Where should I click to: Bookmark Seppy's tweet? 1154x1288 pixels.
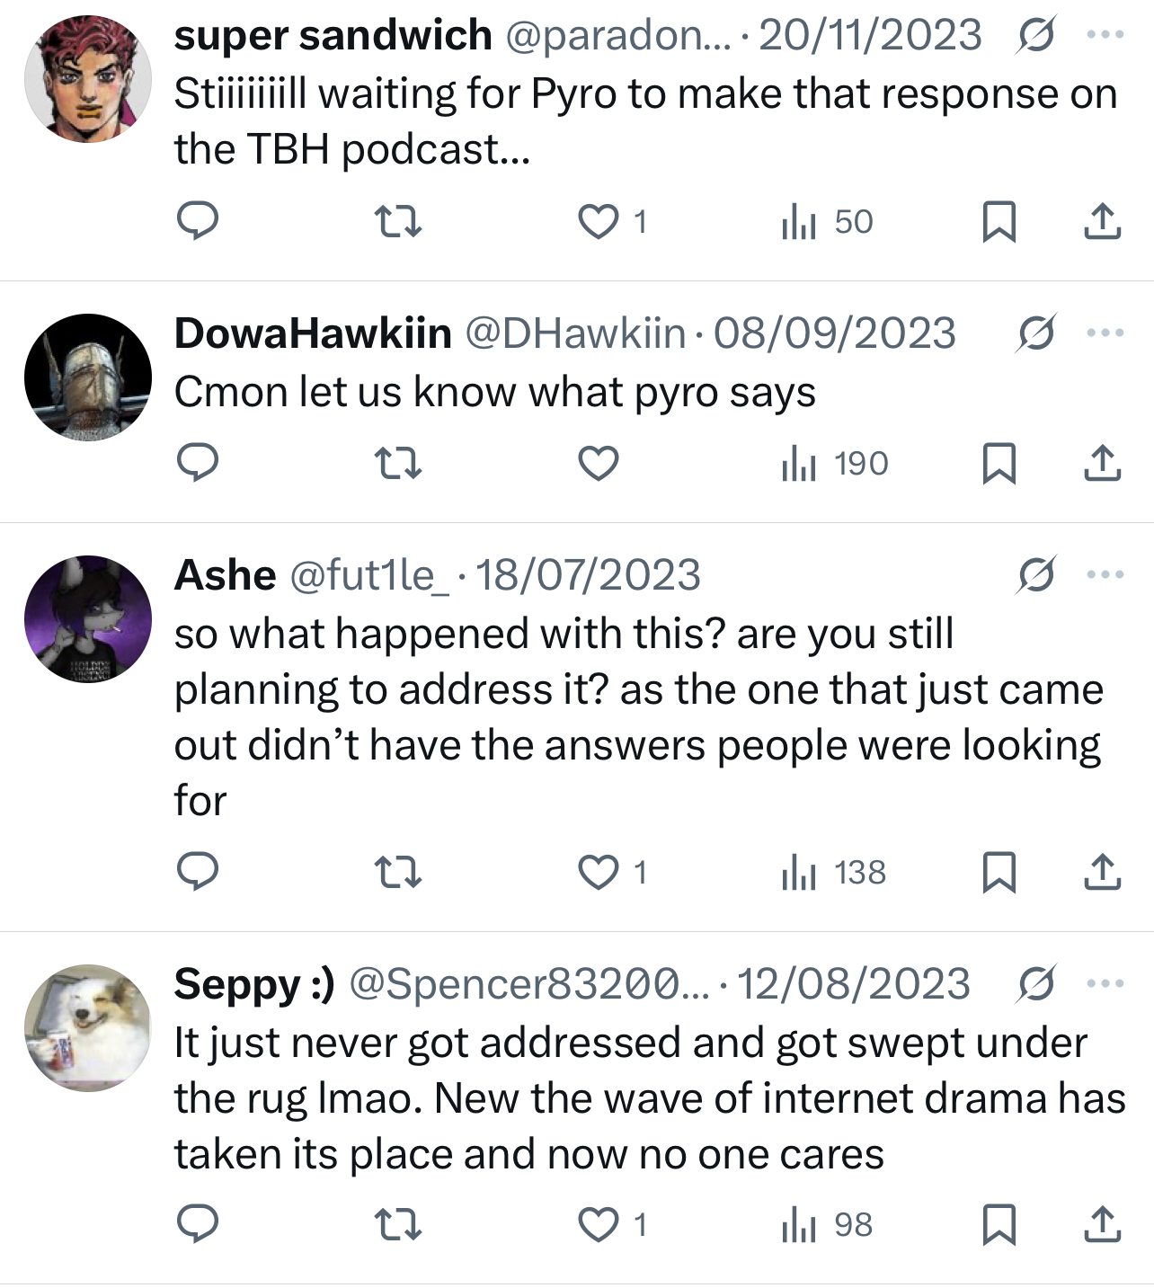(999, 1224)
